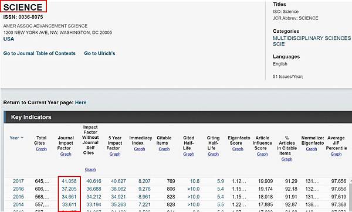Open Graph link under Cited Half-Life
The image size is (352, 212).
188,154
